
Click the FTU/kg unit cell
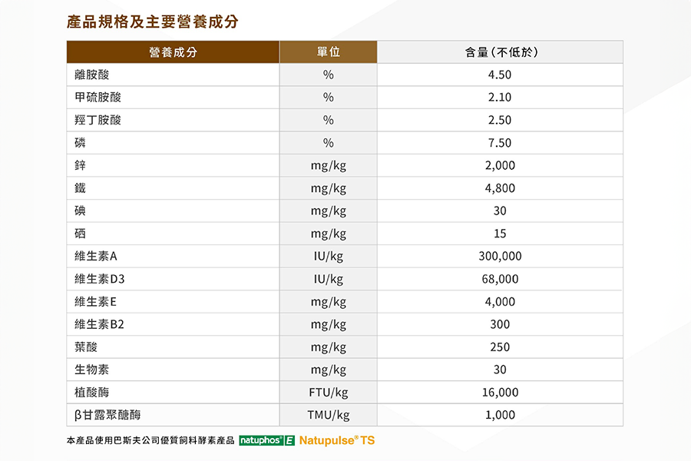328,392
